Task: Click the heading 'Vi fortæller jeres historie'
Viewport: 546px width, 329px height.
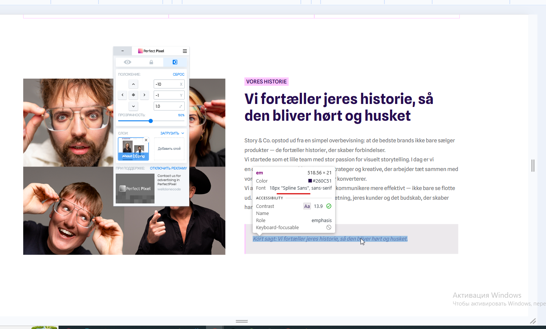Action: coord(338,107)
